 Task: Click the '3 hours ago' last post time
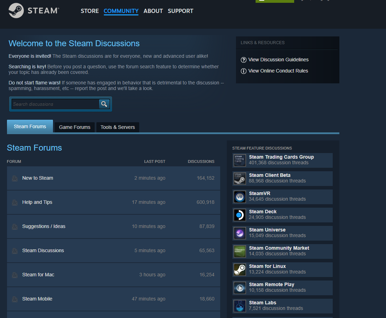coord(152,275)
